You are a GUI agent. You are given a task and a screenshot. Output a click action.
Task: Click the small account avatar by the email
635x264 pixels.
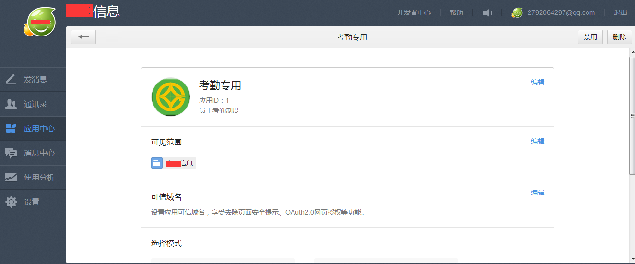click(x=517, y=13)
